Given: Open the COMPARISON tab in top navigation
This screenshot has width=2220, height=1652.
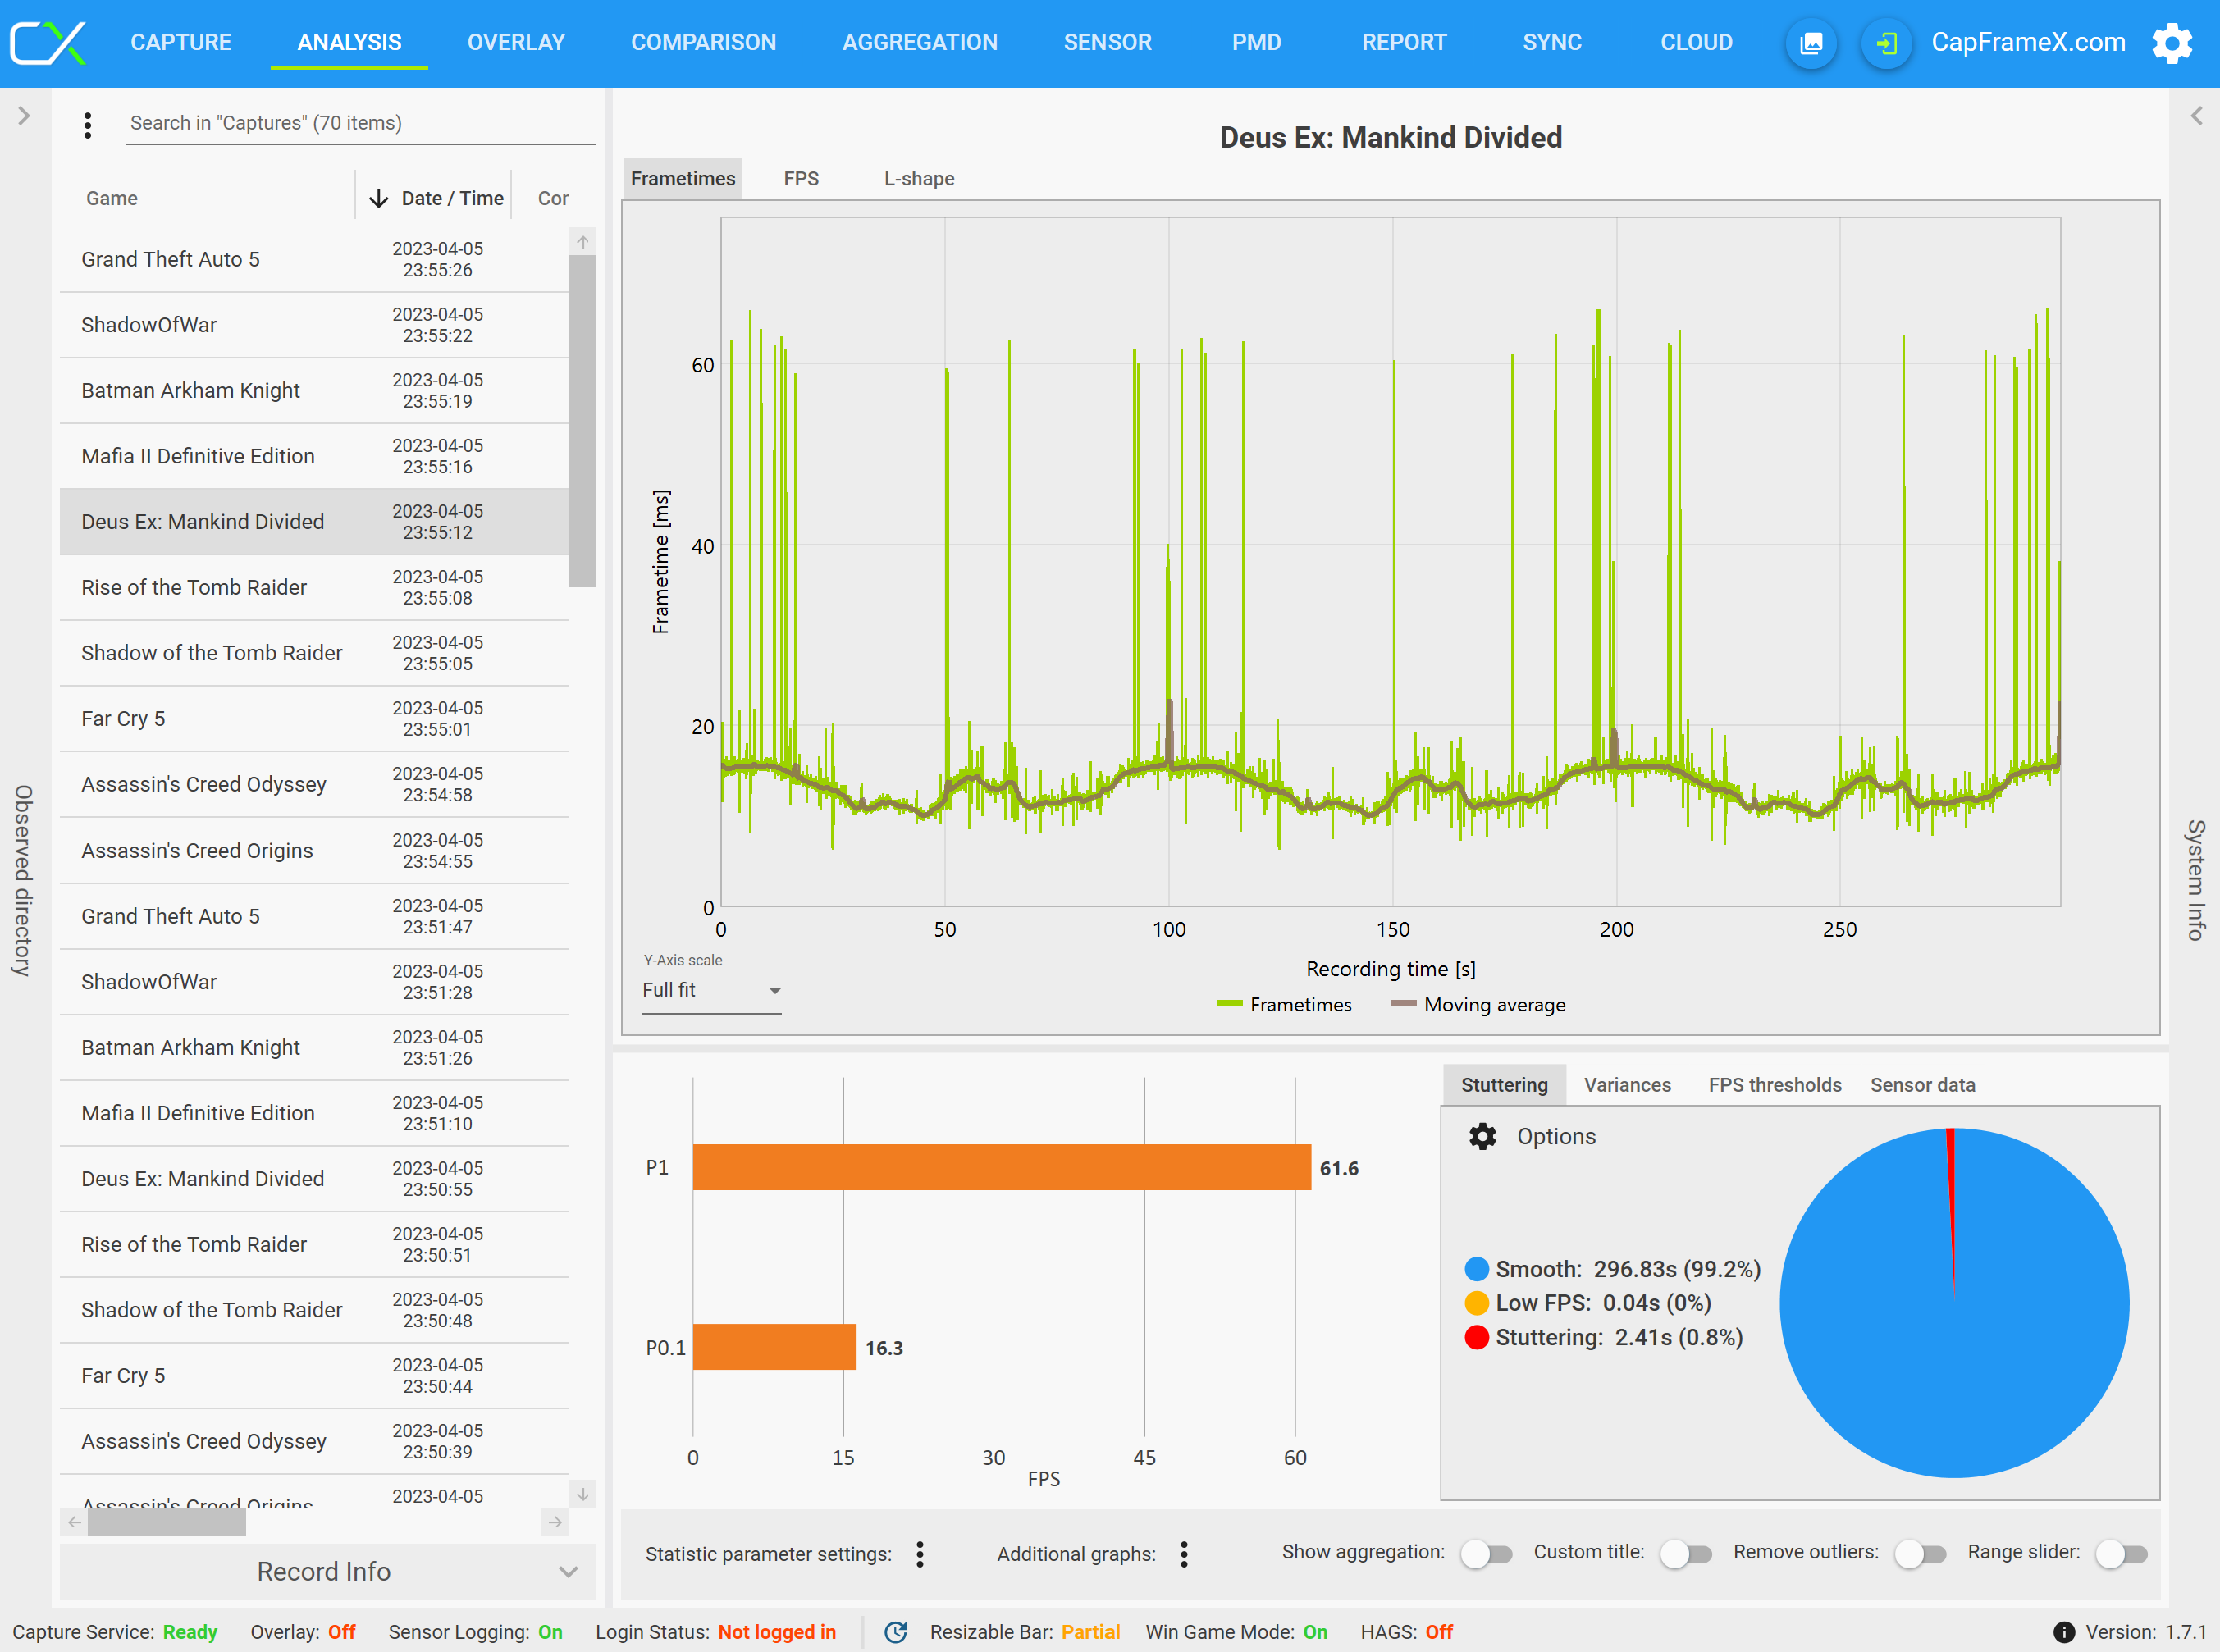Looking at the screenshot, I should point(703,43).
